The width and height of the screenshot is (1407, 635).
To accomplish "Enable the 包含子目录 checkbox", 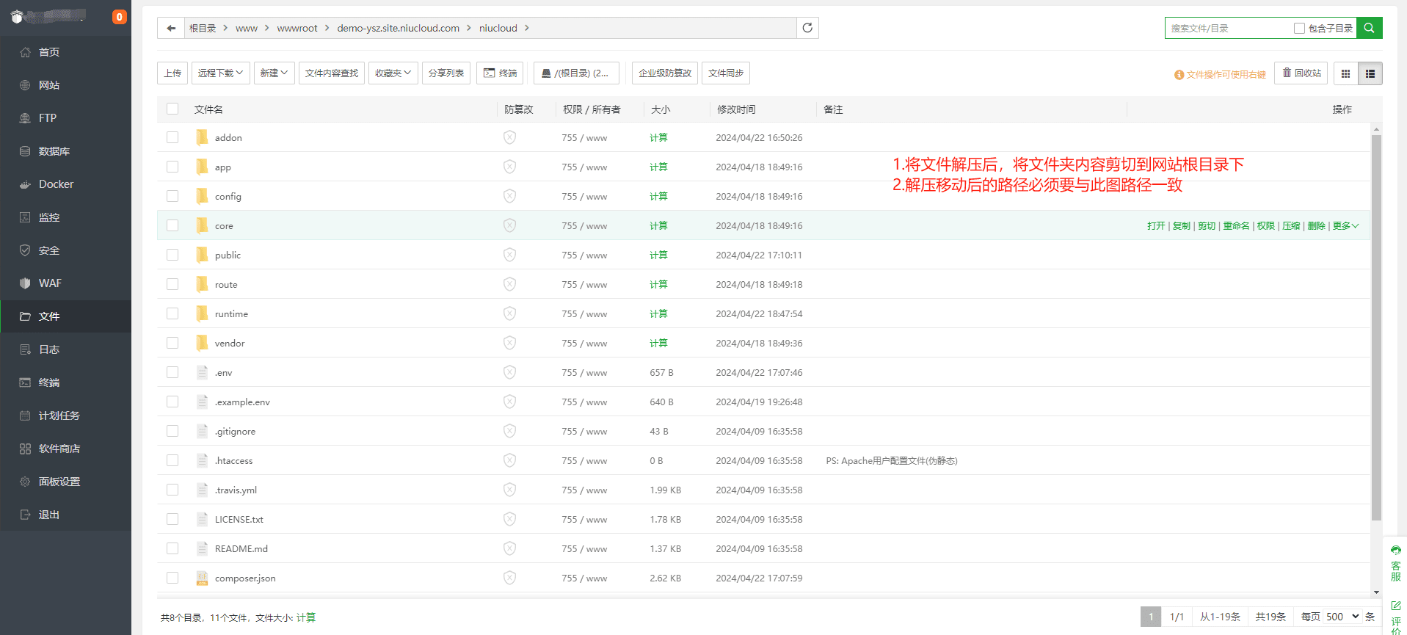I will tap(1299, 29).
